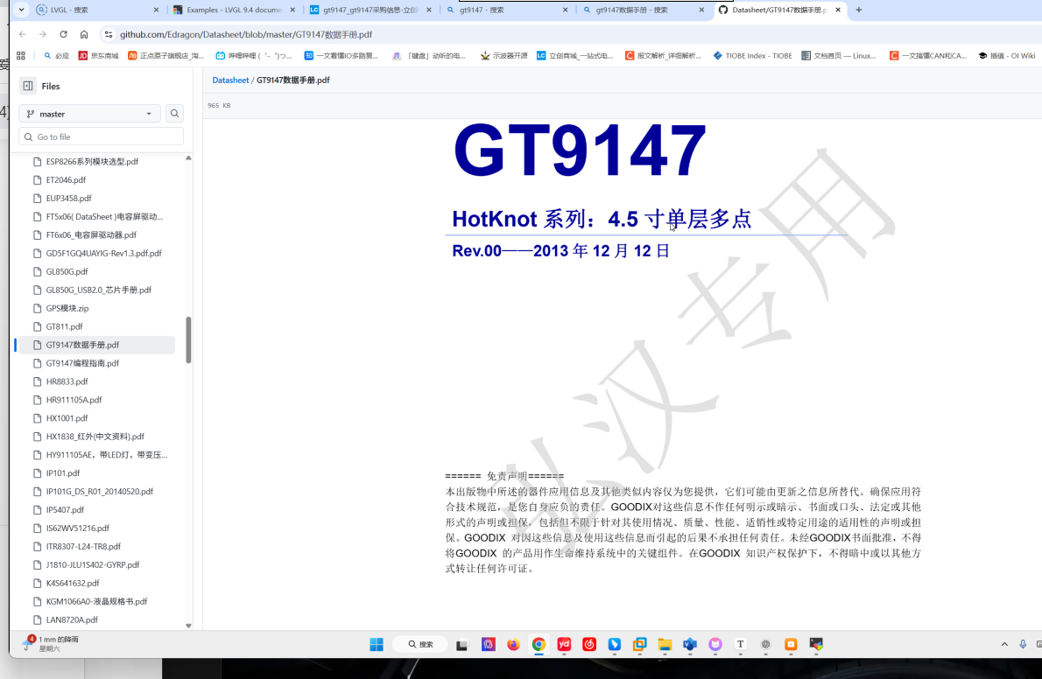
Task: Open GL850G.pdf file
Action: pos(67,272)
